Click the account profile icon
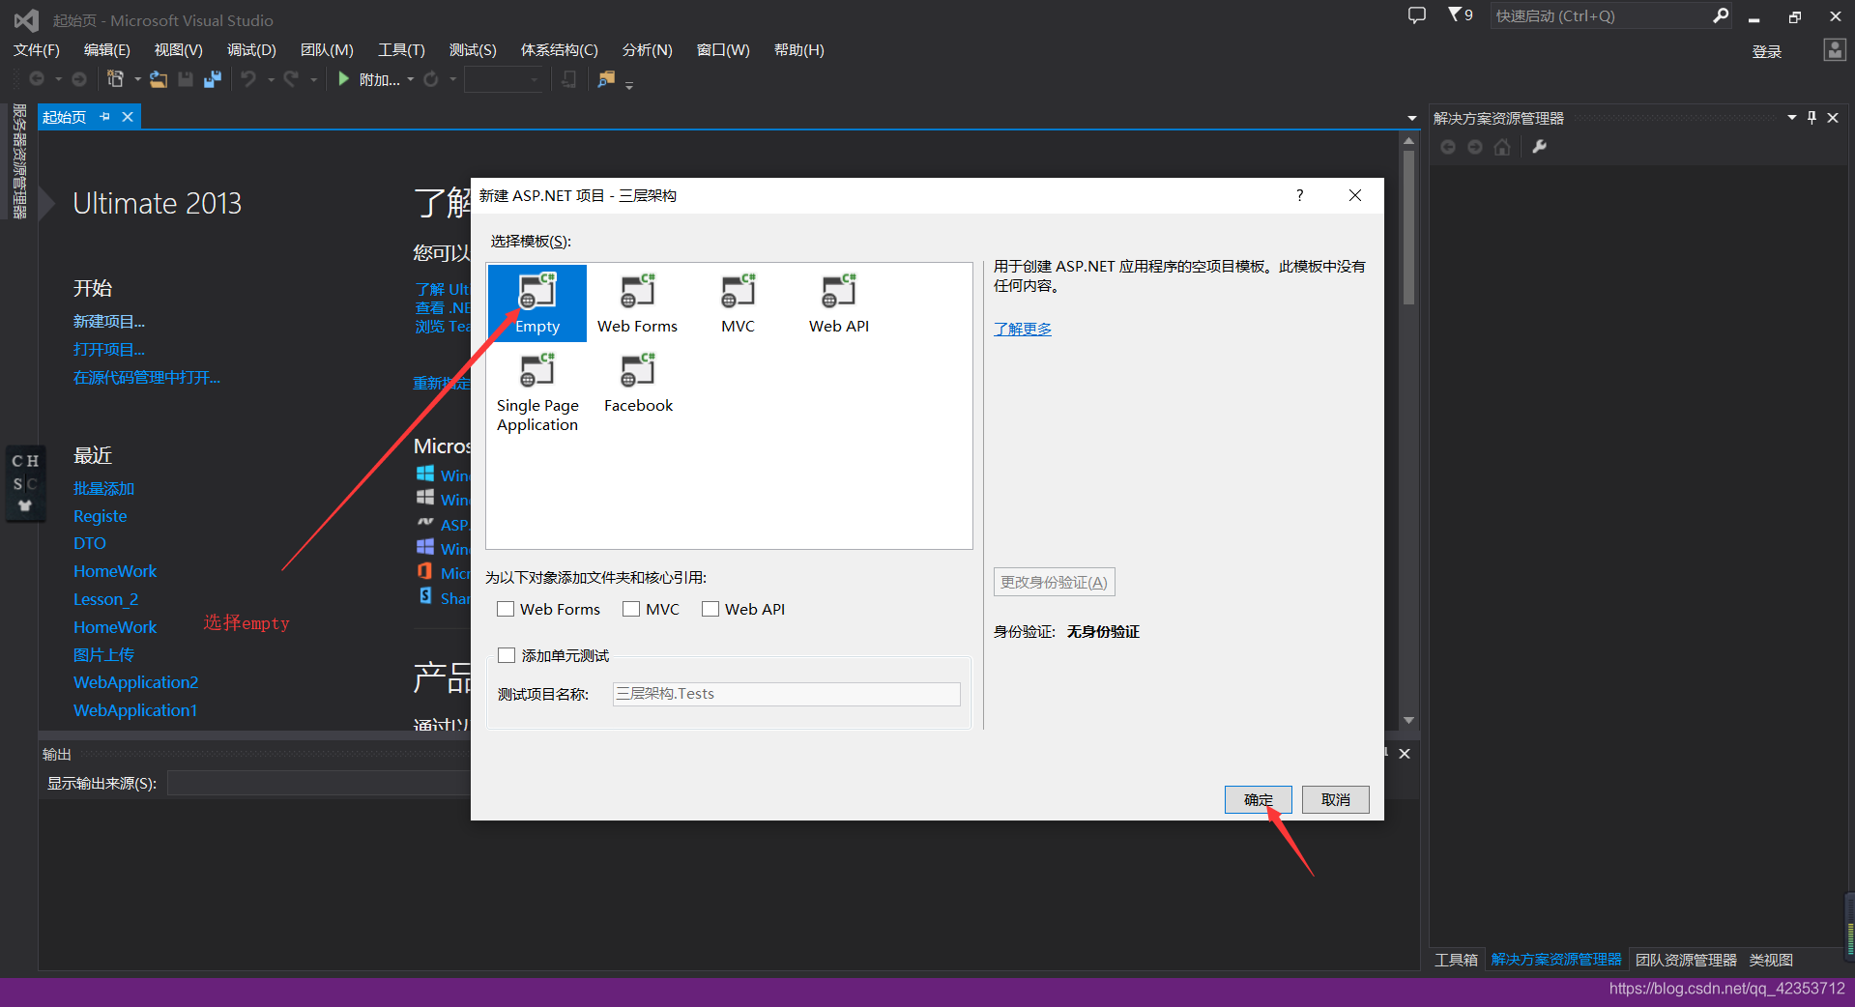Screen dimensions: 1855x1007 point(1835,50)
